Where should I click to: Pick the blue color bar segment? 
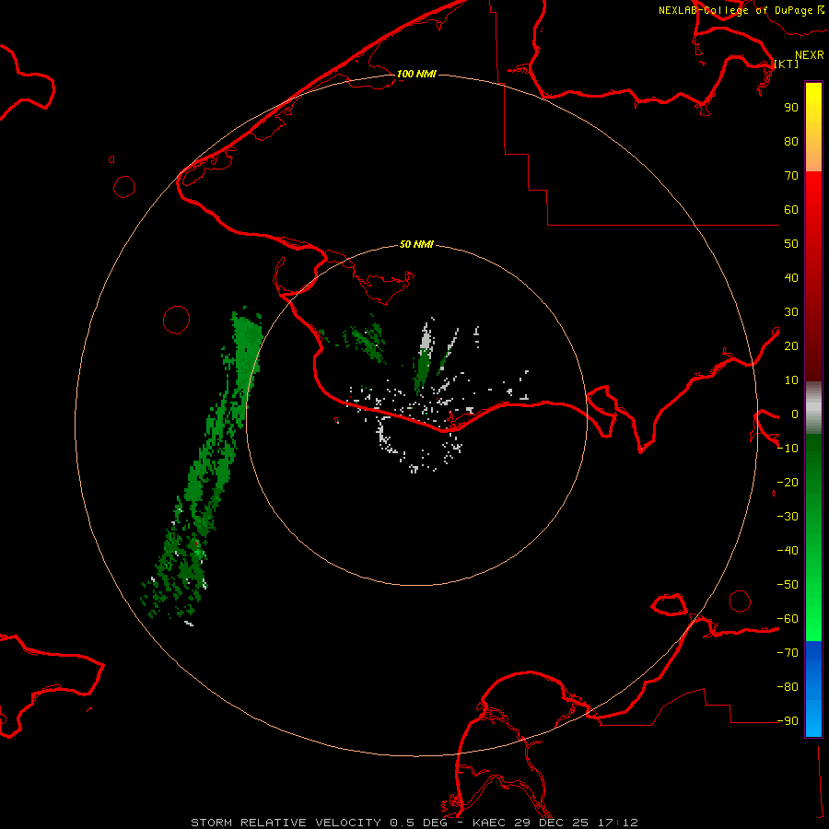(813, 687)
